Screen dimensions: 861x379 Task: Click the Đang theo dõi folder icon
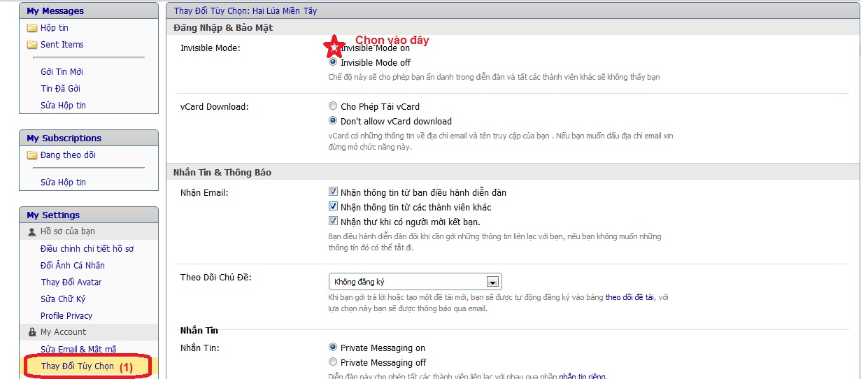31,155
